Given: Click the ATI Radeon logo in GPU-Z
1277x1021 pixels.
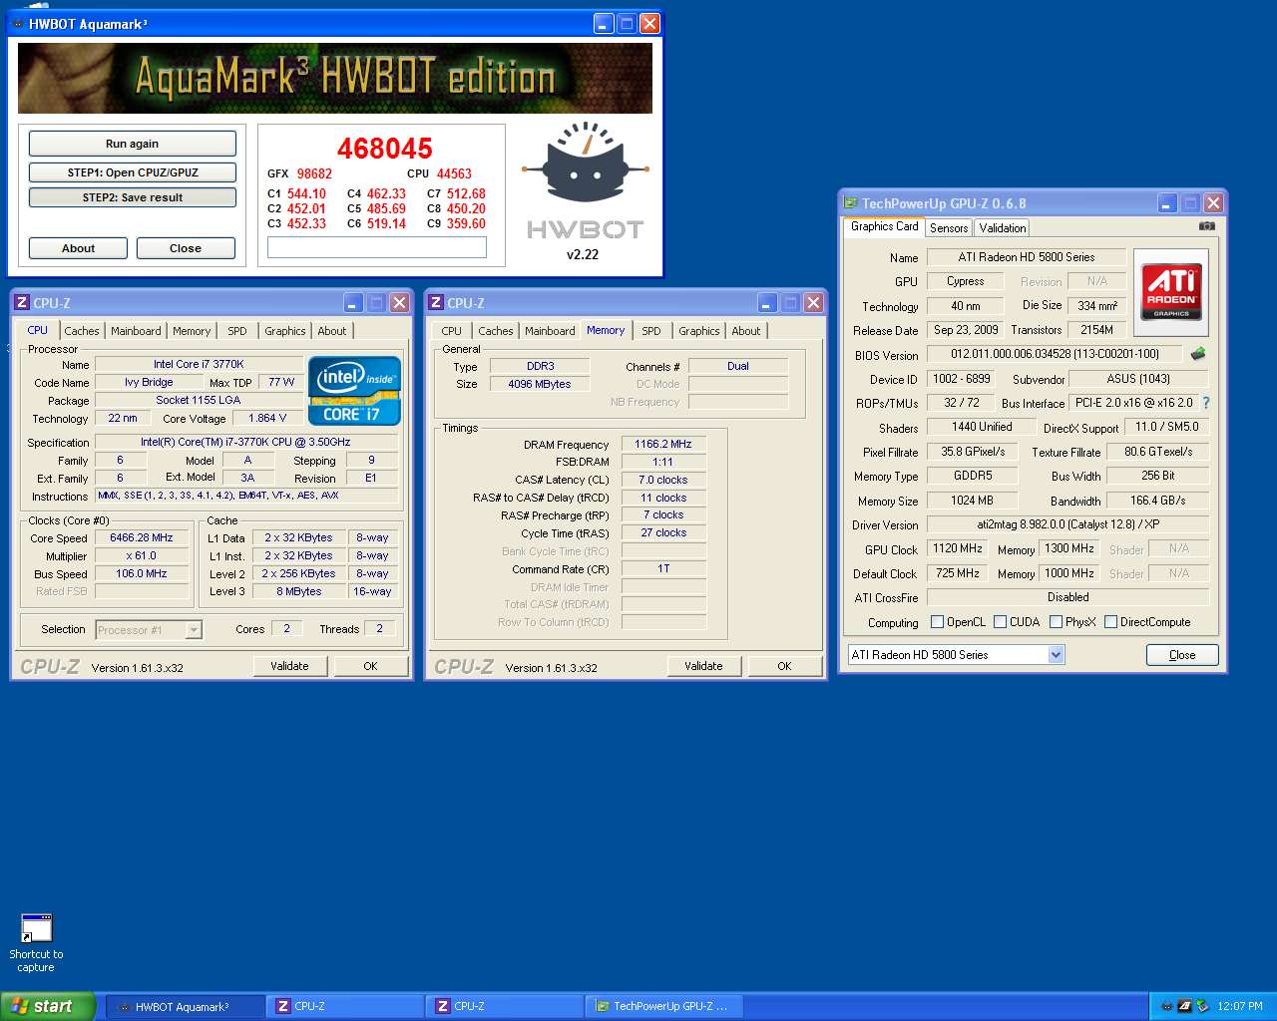Looking at the screenshot, I should click(1171, 292).
